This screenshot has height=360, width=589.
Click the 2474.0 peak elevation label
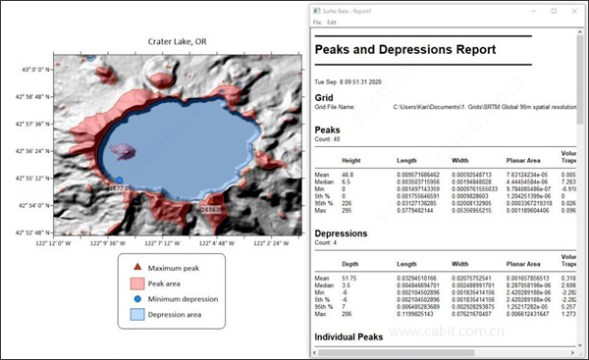(x=211, y=210)
